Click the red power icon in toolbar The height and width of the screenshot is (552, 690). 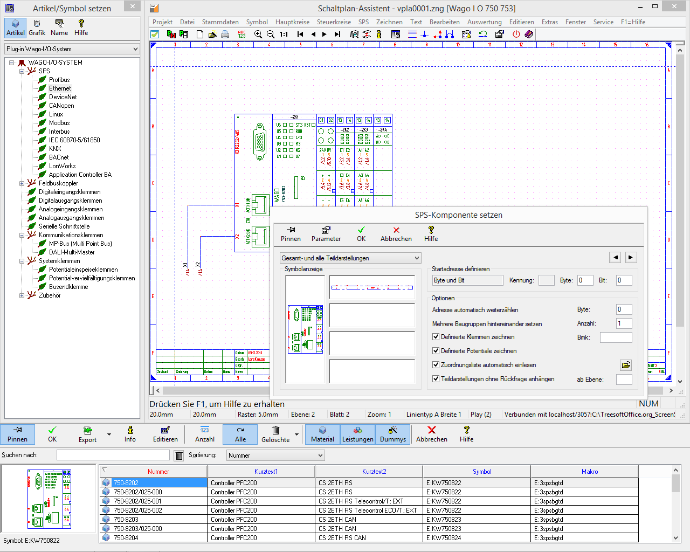516,34
